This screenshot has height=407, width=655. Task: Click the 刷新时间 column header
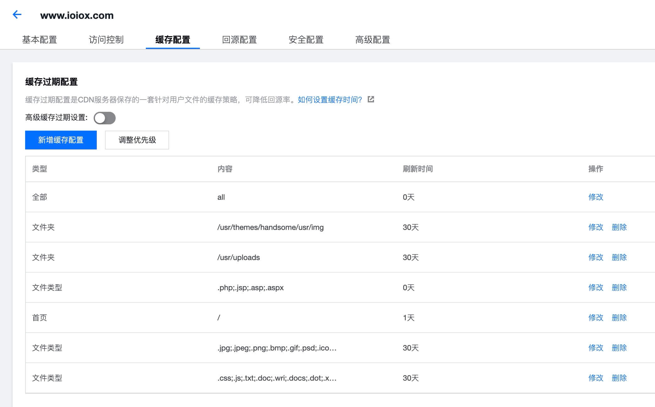click(x=418, y=169)
